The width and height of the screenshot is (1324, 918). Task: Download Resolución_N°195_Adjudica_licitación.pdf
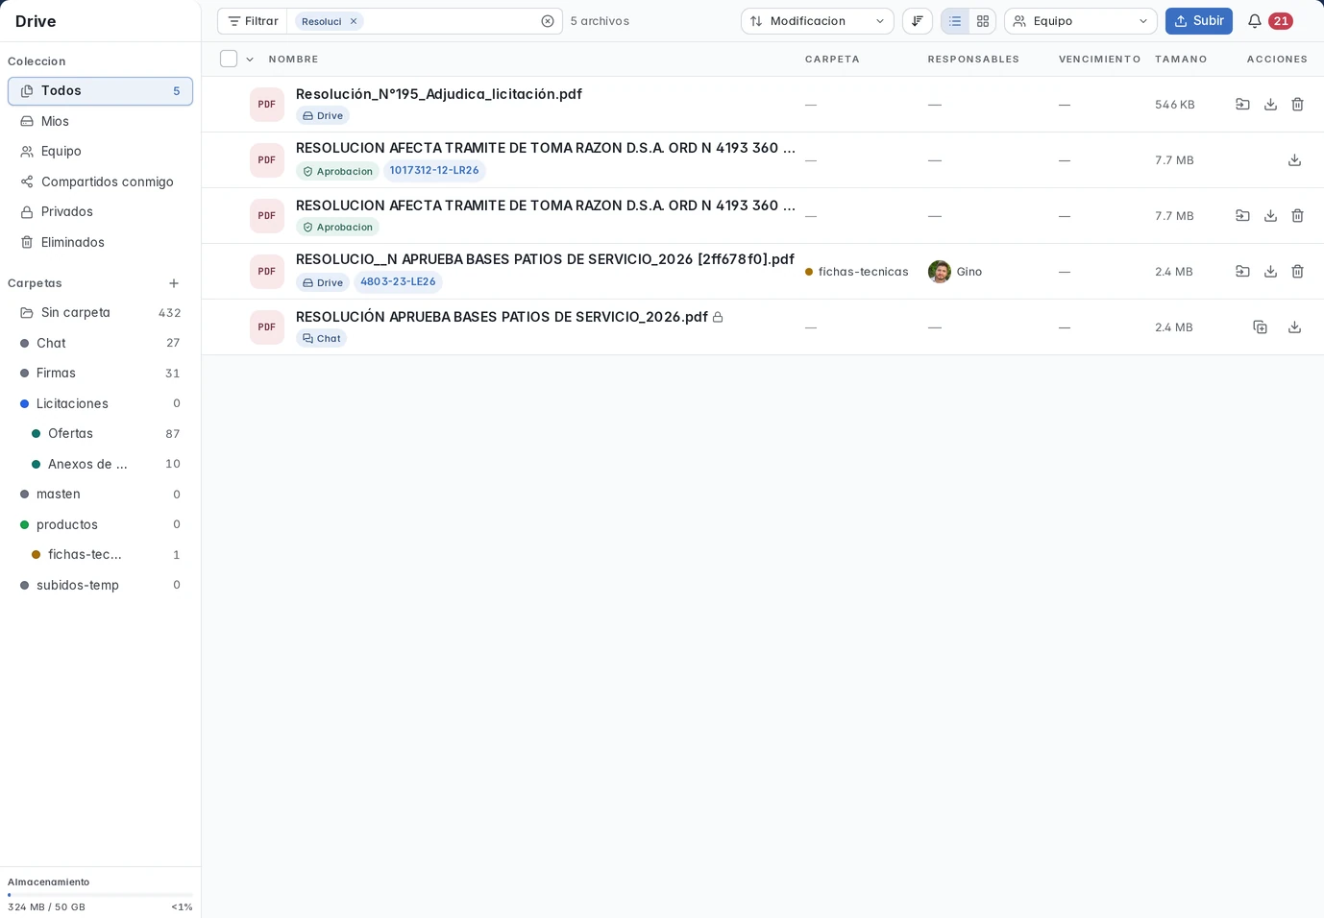(1270, 104)
